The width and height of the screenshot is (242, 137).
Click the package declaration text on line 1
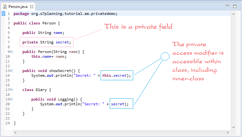click(x=65, y=14)
